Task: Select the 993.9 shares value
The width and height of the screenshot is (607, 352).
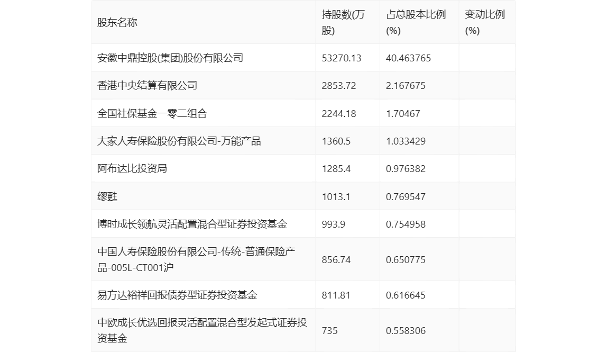Action: pos(333,224)
